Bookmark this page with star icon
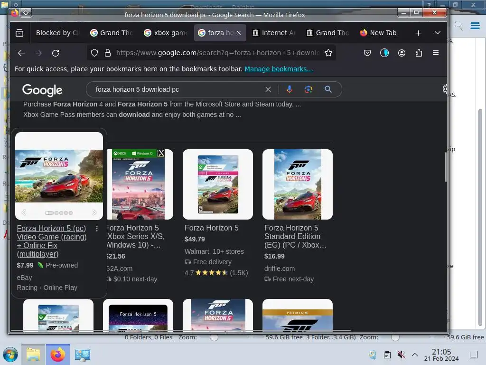This screenshot has height=365, width=486. (x=328, y=53)
